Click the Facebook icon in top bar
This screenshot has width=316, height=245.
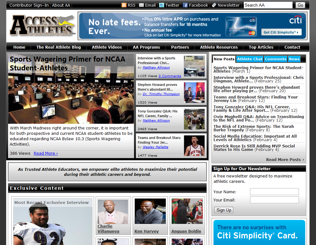(185, 5)
